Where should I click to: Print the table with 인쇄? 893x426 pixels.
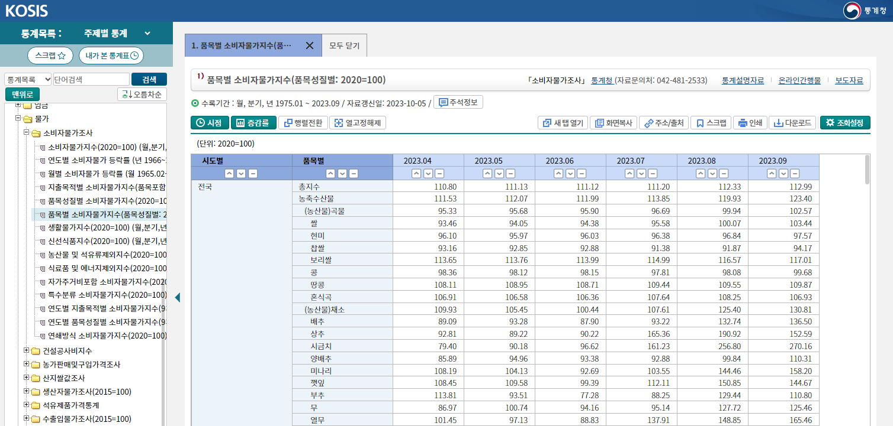[750, 123]
